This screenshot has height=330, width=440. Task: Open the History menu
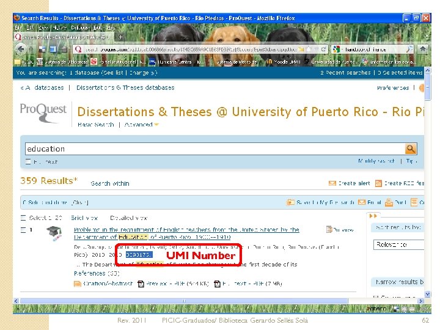pyautogui.click(x=59, y=28)
